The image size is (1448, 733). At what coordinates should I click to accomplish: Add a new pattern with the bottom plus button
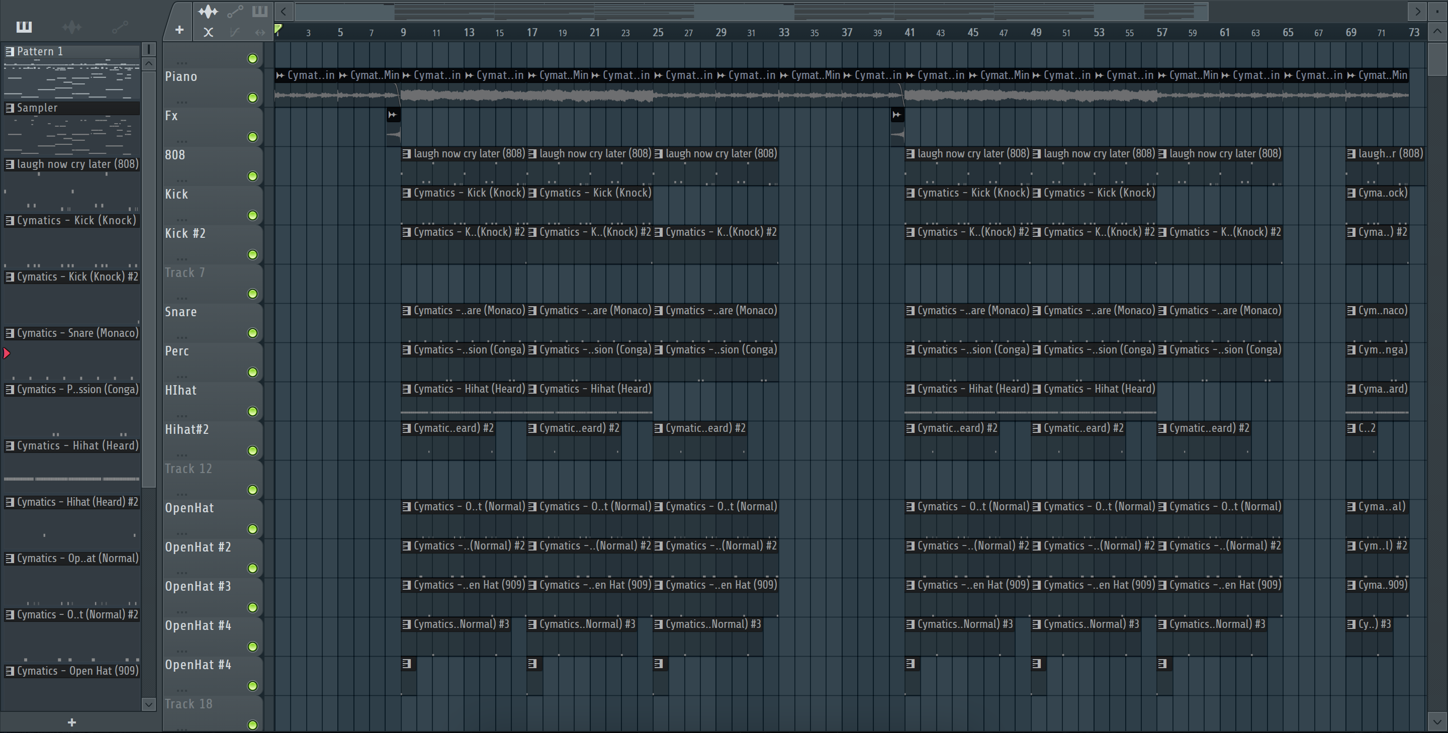[x=72, y=722]
